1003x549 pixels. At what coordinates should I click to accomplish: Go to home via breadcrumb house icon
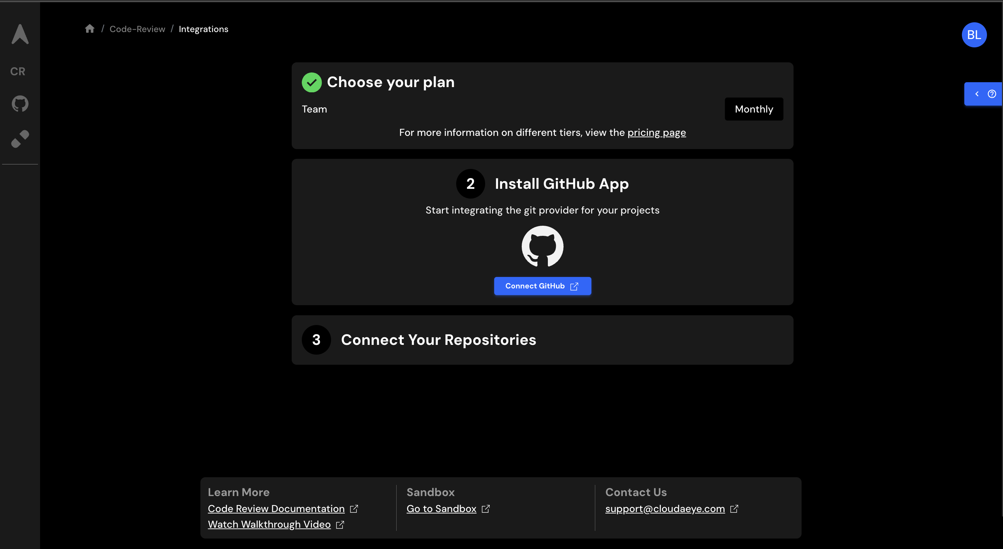point(90,29)
